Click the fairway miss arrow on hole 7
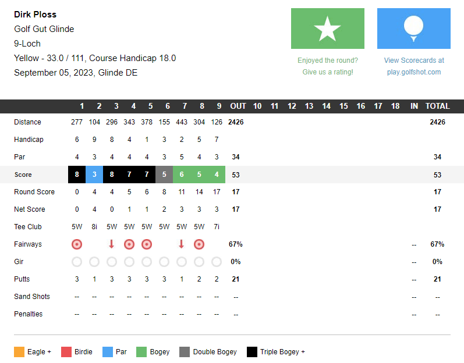 [x=182, y=244]
